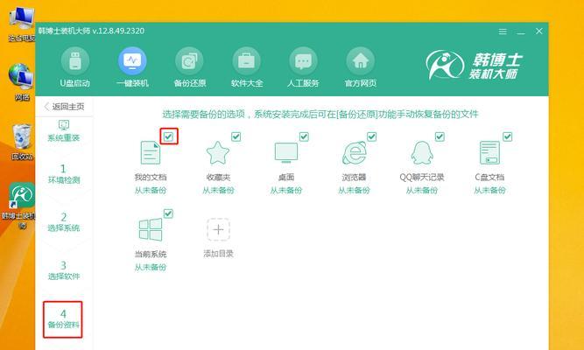Click the 桌面 monitor icon

[286, 152]
